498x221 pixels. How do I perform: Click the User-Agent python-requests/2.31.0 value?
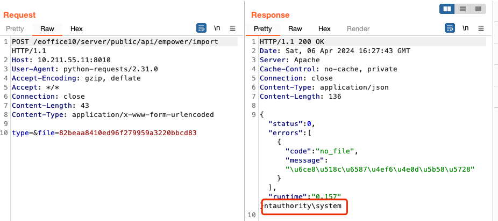tap(111, 69)
